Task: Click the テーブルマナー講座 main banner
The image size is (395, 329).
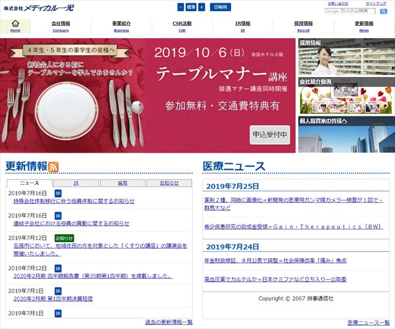Action: (x=147, y=95)
